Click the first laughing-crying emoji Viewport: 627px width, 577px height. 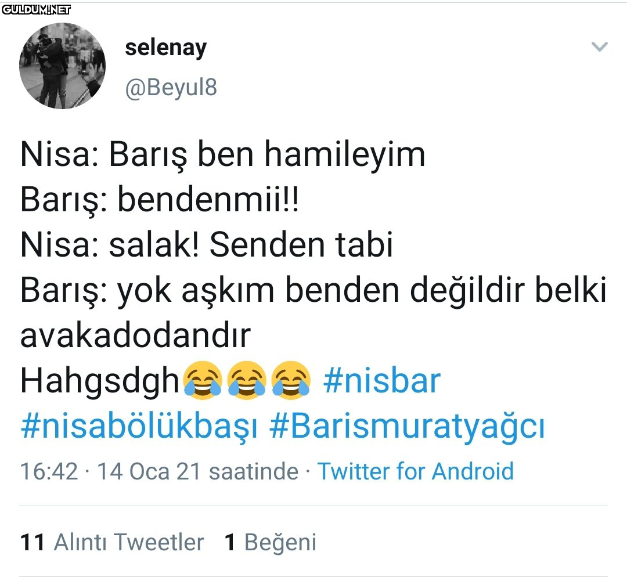pos(203,380)
